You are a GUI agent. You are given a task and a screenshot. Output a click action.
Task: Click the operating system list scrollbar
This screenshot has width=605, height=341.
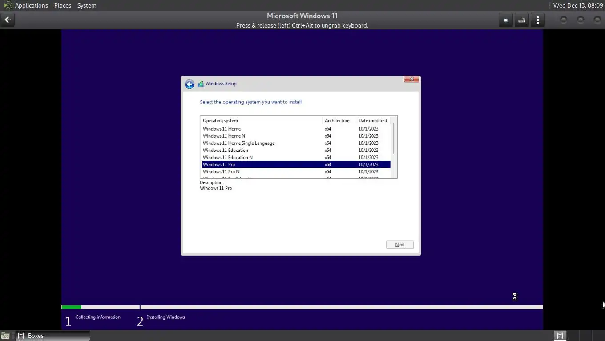(394, 138)
